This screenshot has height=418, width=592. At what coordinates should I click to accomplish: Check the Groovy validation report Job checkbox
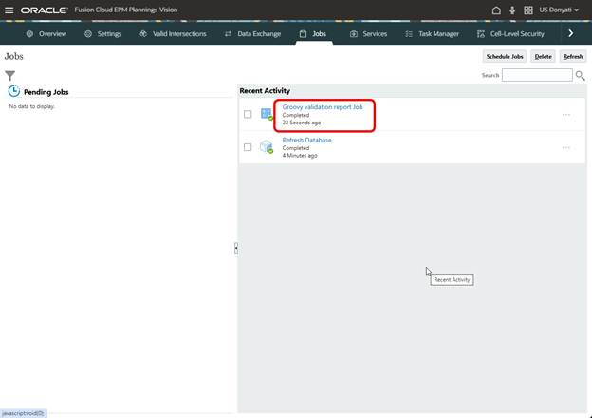tap(248, 115)
